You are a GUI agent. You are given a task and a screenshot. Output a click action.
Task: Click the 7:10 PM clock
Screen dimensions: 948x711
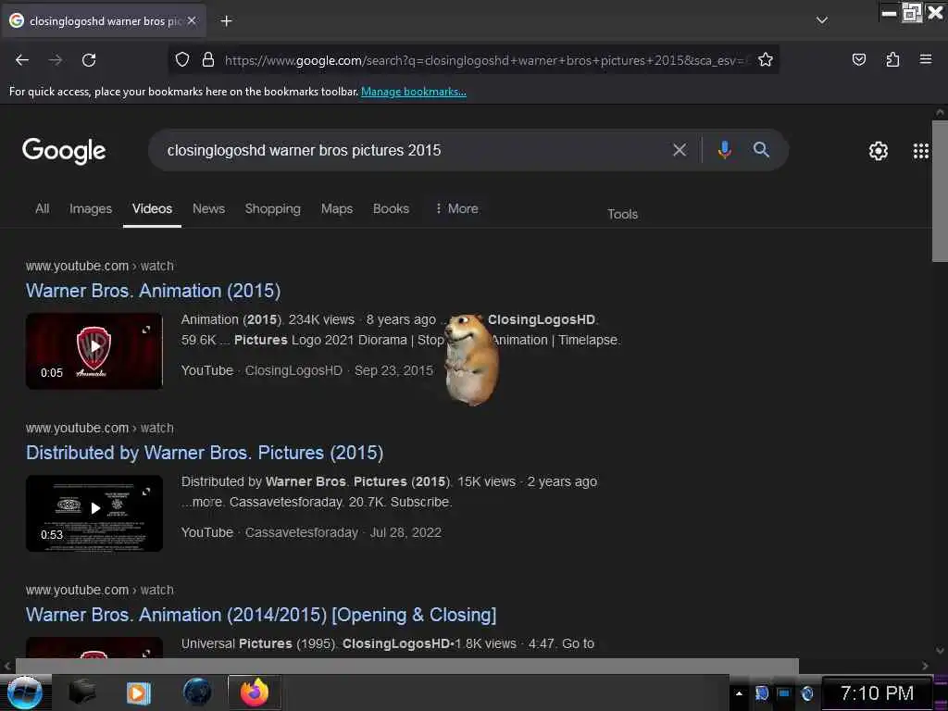(x=877, y=693)
